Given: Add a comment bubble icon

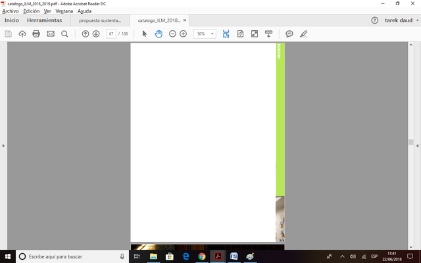Looking at the screenshot, I should 289,34.
